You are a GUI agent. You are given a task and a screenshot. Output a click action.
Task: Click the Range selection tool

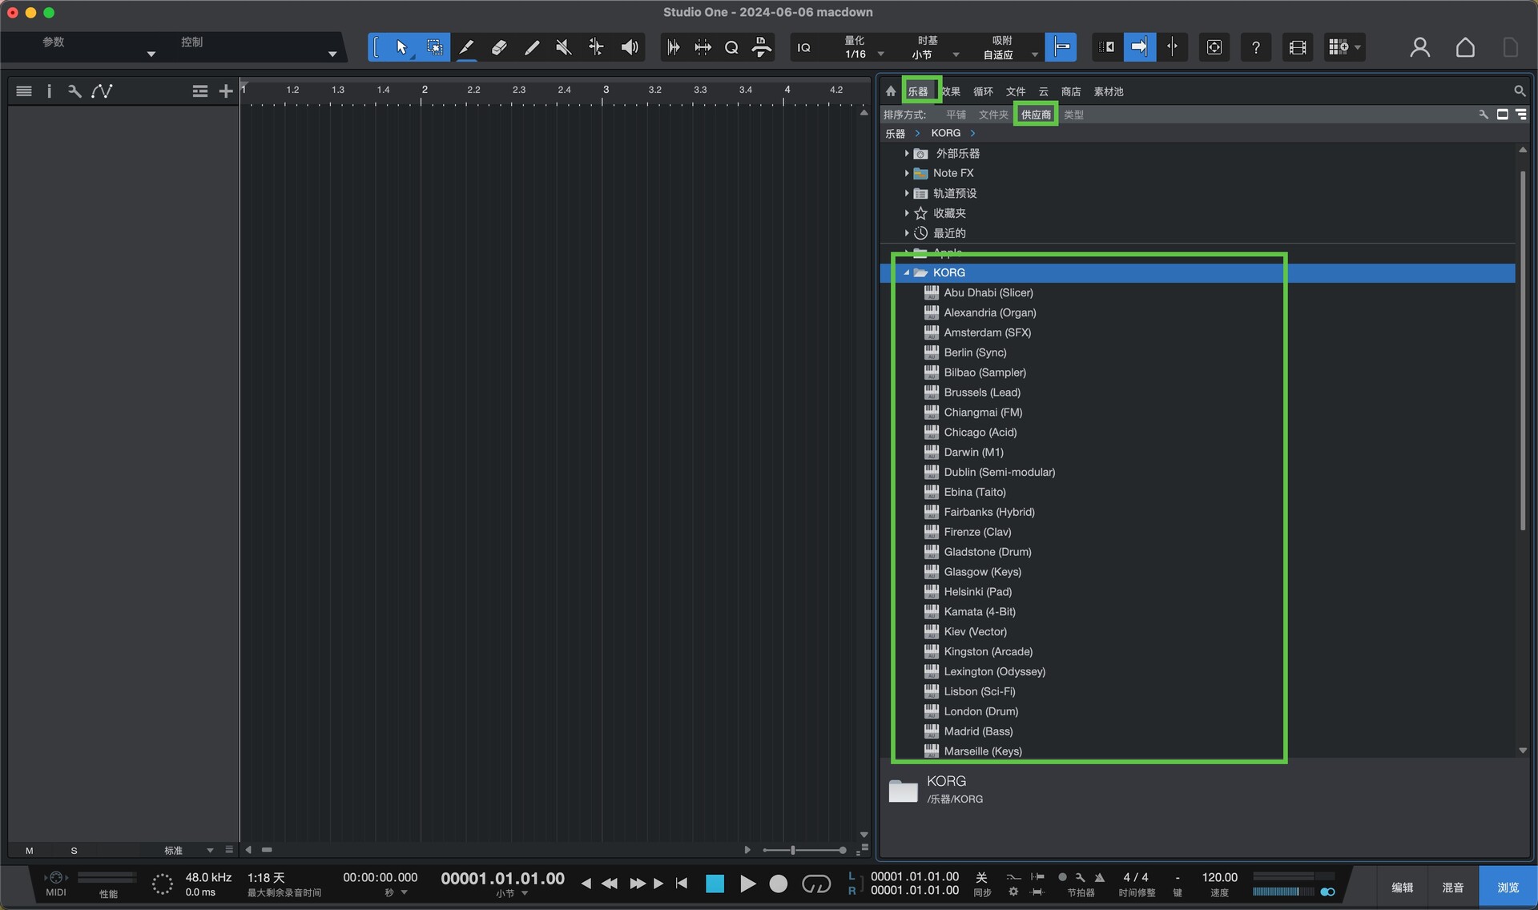click(x=434, y=47)
